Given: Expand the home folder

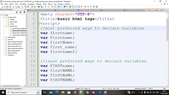Looking at the screenshot, I should (x=6, y=24).
